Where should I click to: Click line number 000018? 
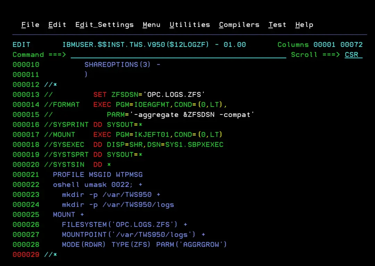[26, 145]
